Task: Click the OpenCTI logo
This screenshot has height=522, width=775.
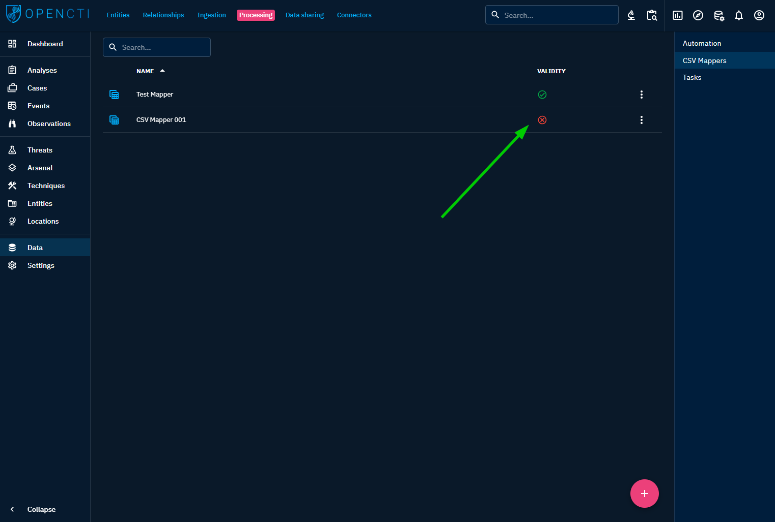Action: pos(47,14)
